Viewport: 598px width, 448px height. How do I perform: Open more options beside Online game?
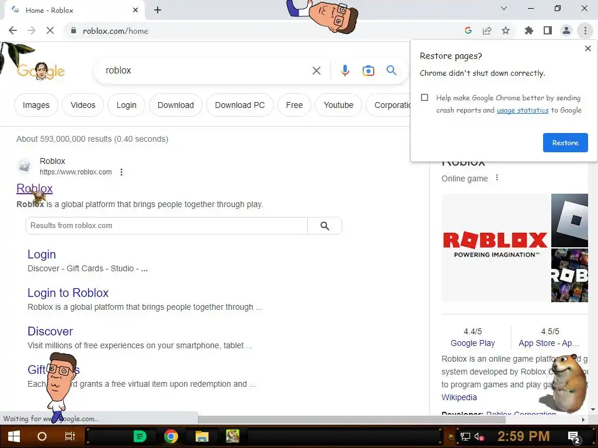pos(496,177)
